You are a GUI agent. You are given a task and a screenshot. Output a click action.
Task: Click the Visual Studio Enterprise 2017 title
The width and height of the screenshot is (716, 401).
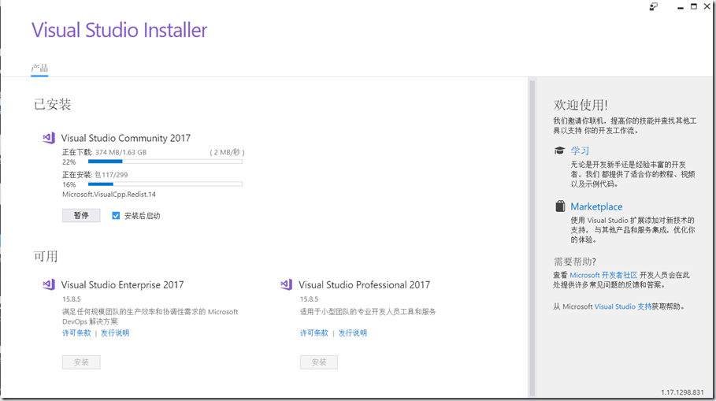coord(122,285)
